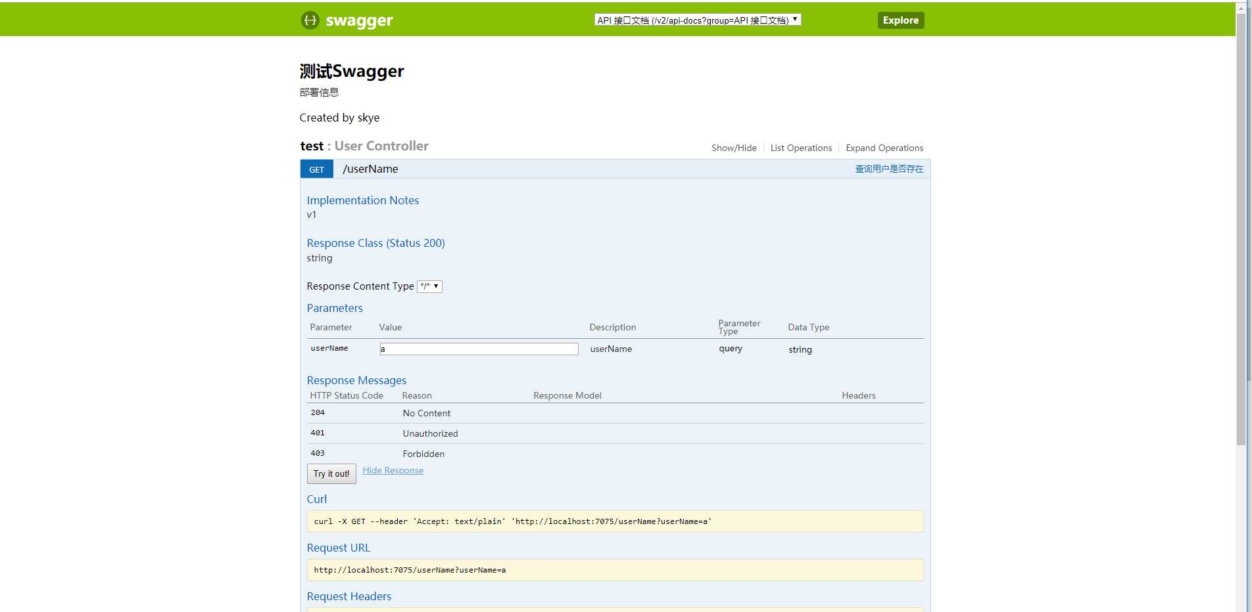Click the 204 status code cell
This screenshot has height=612, width=1252.
coord(318,412)
